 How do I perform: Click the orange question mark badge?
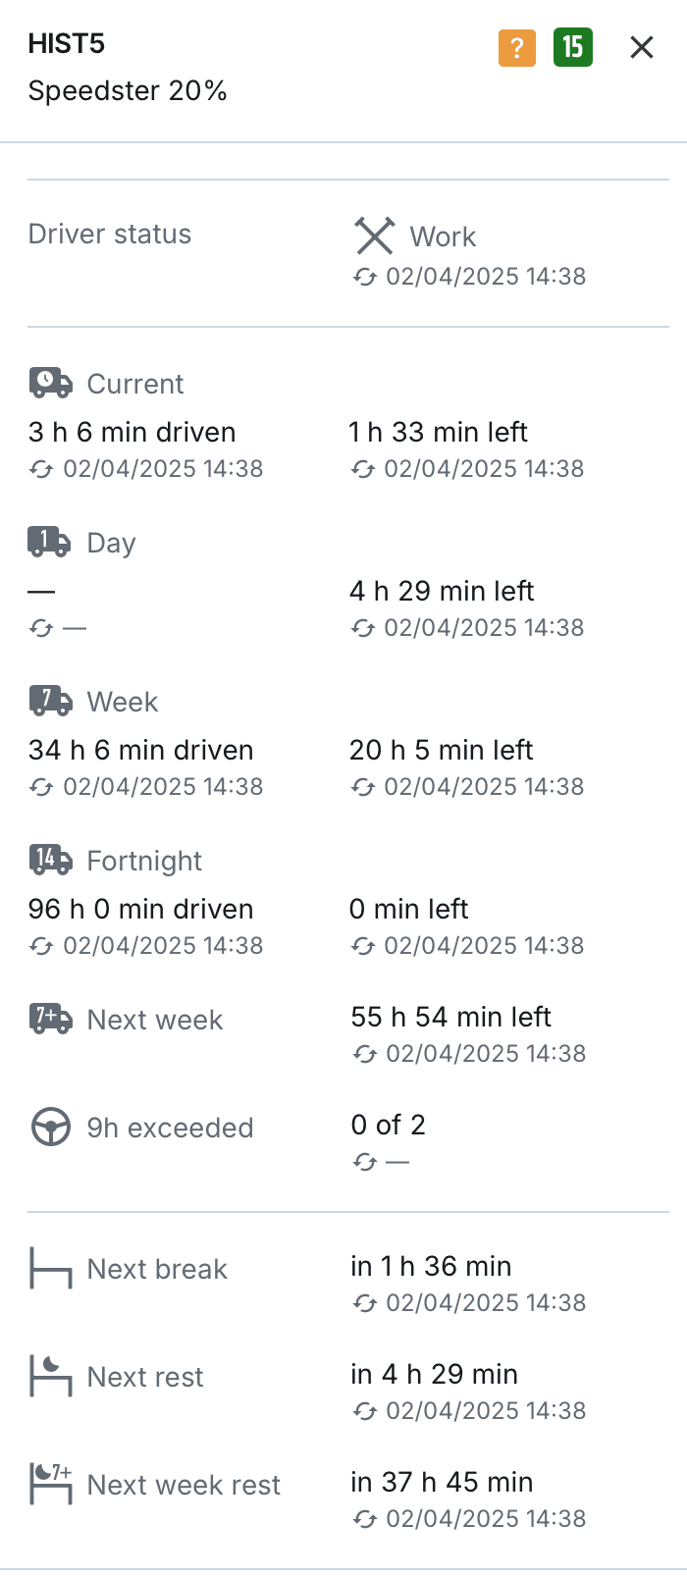tap(517, 47)
